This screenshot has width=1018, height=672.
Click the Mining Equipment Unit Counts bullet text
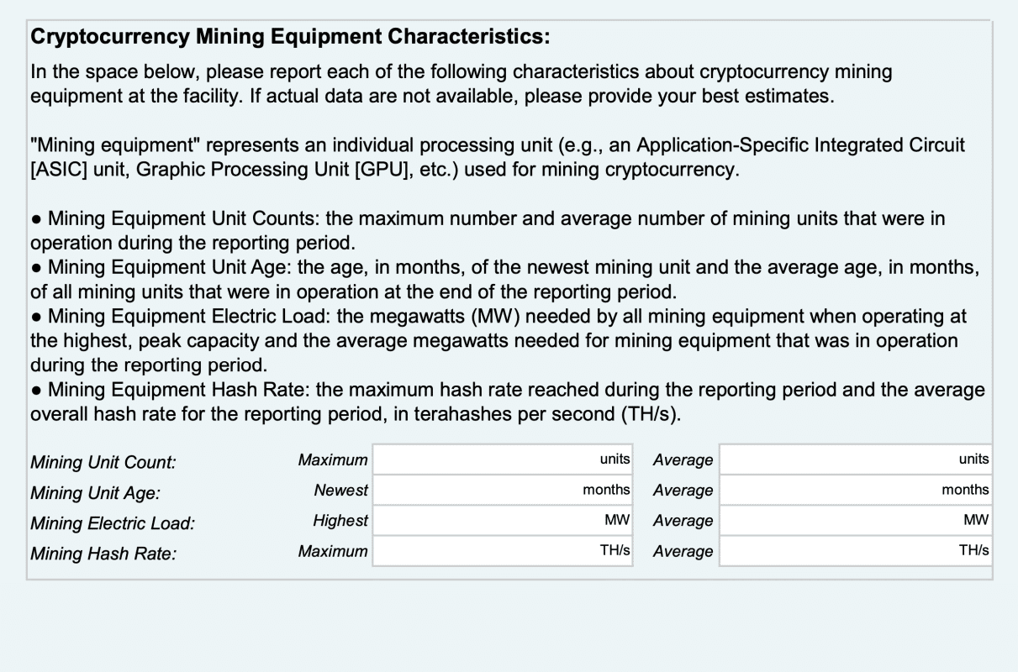coord(488,229)
